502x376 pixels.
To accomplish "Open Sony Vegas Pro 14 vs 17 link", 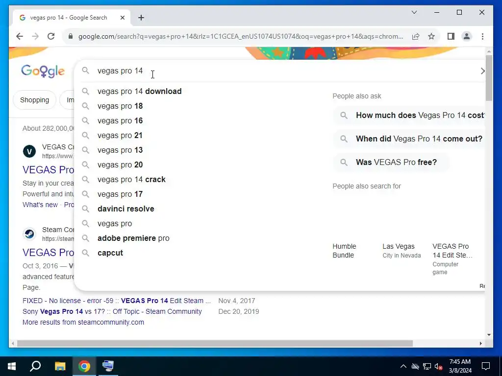I will (x=112, y=312).
